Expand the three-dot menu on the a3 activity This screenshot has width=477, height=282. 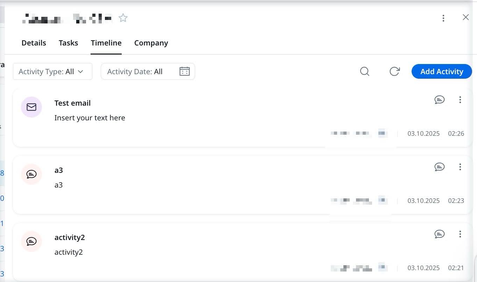click(x=460, y=167)
